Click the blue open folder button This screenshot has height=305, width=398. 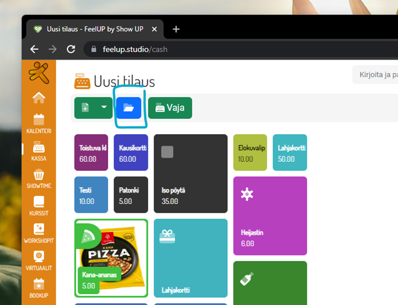coord(128,108)
